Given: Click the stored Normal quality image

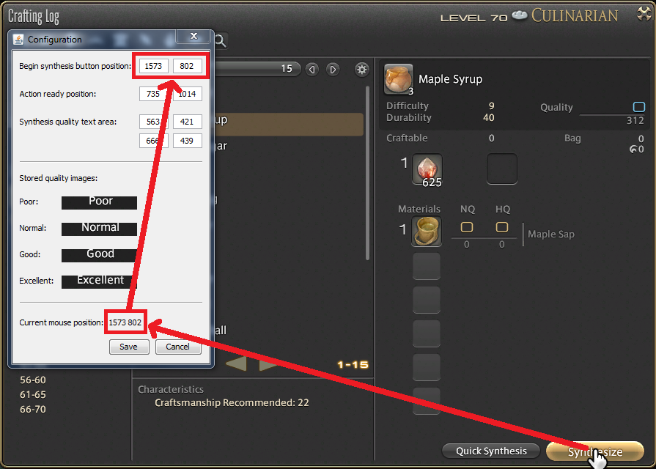Looking at the screenshot, I should pos(99,229).
